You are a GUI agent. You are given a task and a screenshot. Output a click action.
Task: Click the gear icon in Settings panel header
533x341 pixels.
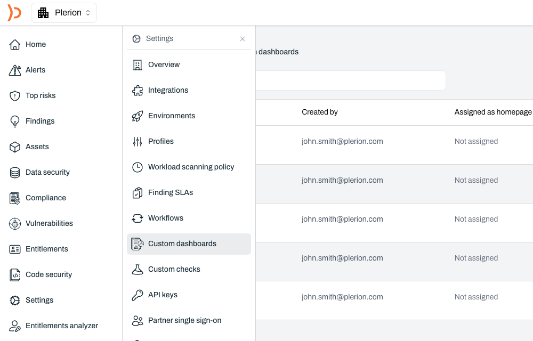tap(136, 39)
